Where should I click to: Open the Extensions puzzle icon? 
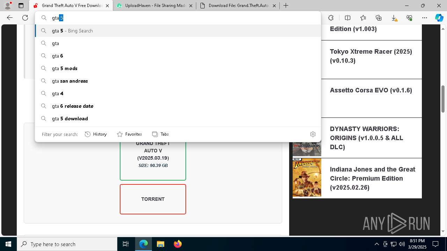331,18
